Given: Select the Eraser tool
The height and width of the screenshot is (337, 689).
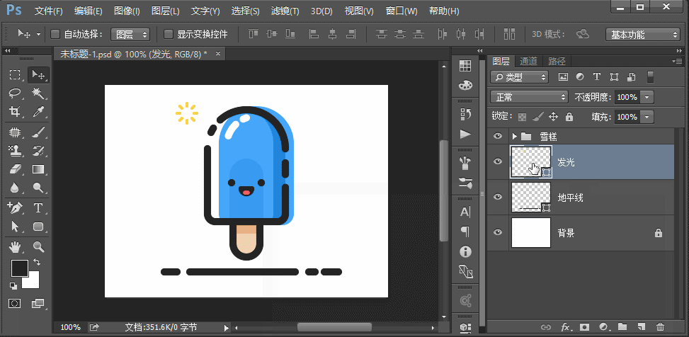Looking at the screenshot, I should pyautogui.click(x=15, y=169).
